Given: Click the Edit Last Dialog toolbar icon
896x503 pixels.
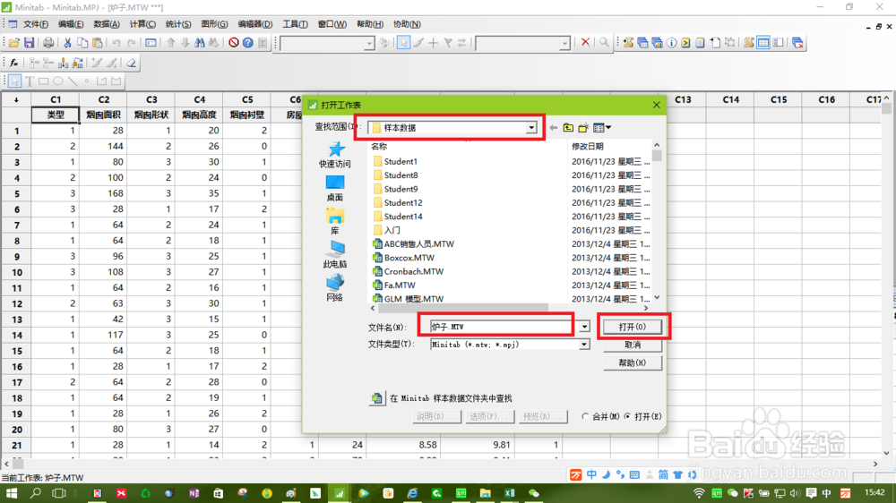Looking at the screenshot, I should pyautogui.click(x=151, y=43).
